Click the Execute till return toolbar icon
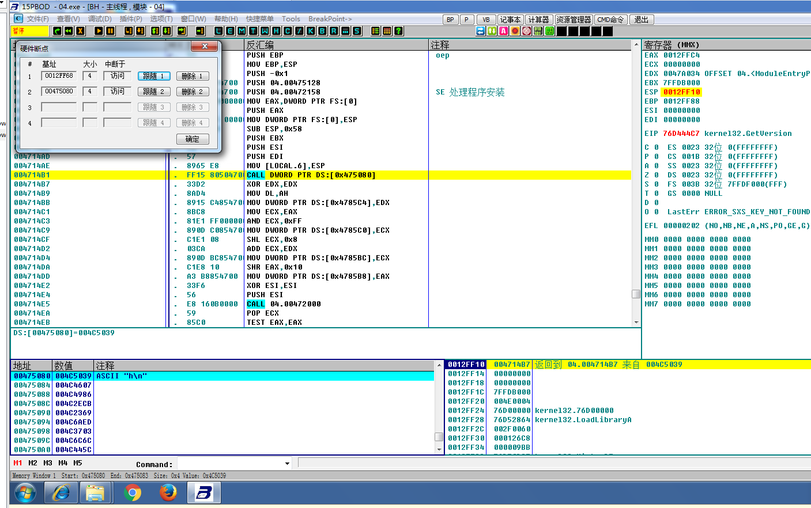Screen dimensions: 811x508 point(182,31)
